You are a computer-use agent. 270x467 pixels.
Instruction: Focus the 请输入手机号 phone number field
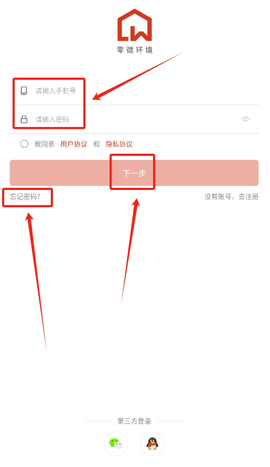[x=134, y=91]
